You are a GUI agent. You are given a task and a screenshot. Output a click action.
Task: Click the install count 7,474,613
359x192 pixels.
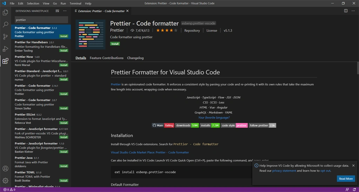click(x=140, y=30)
